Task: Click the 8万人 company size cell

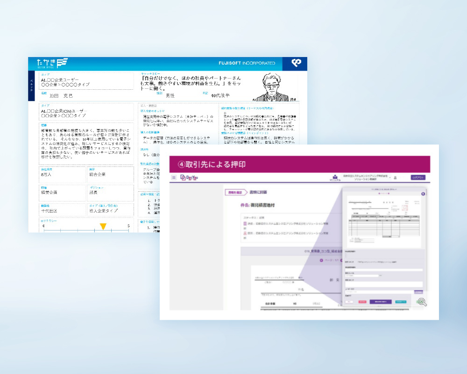Action: pyautogui.click(x=62, y=174)
